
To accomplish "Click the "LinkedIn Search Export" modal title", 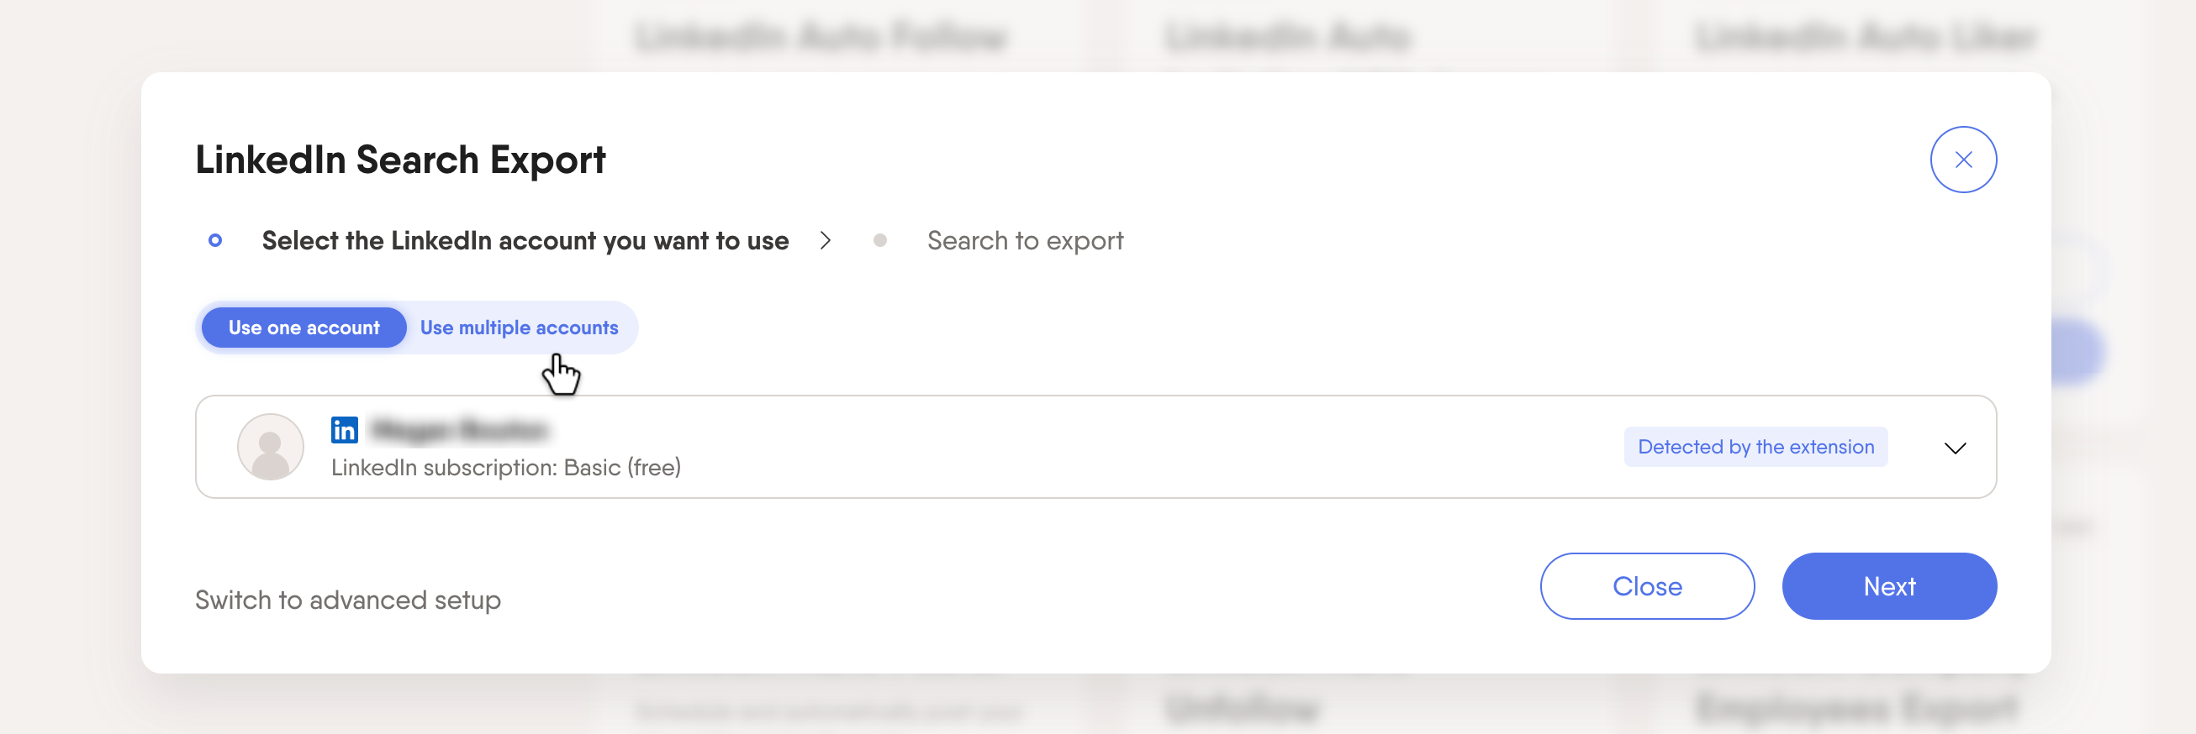I will pos(401,160).
